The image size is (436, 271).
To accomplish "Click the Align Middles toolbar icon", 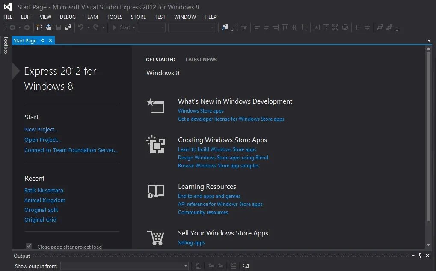I will (x=294, y=27).
